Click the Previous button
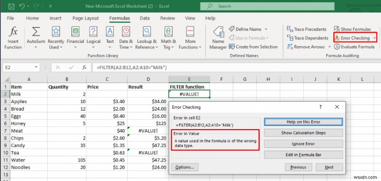Viewport: 381px width, 181px height. point(298,167)
